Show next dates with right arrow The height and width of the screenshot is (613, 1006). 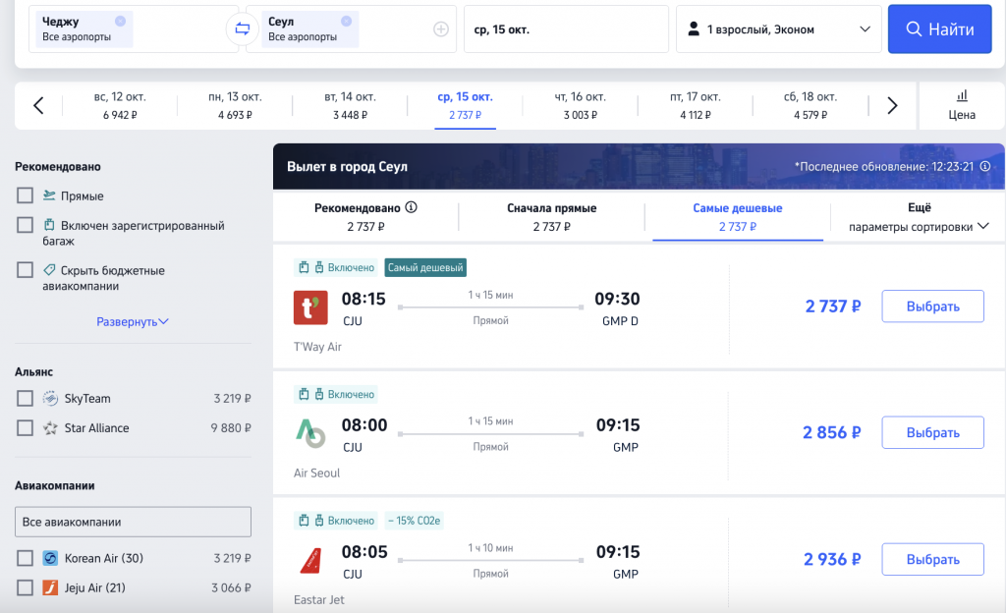(892, 105)
